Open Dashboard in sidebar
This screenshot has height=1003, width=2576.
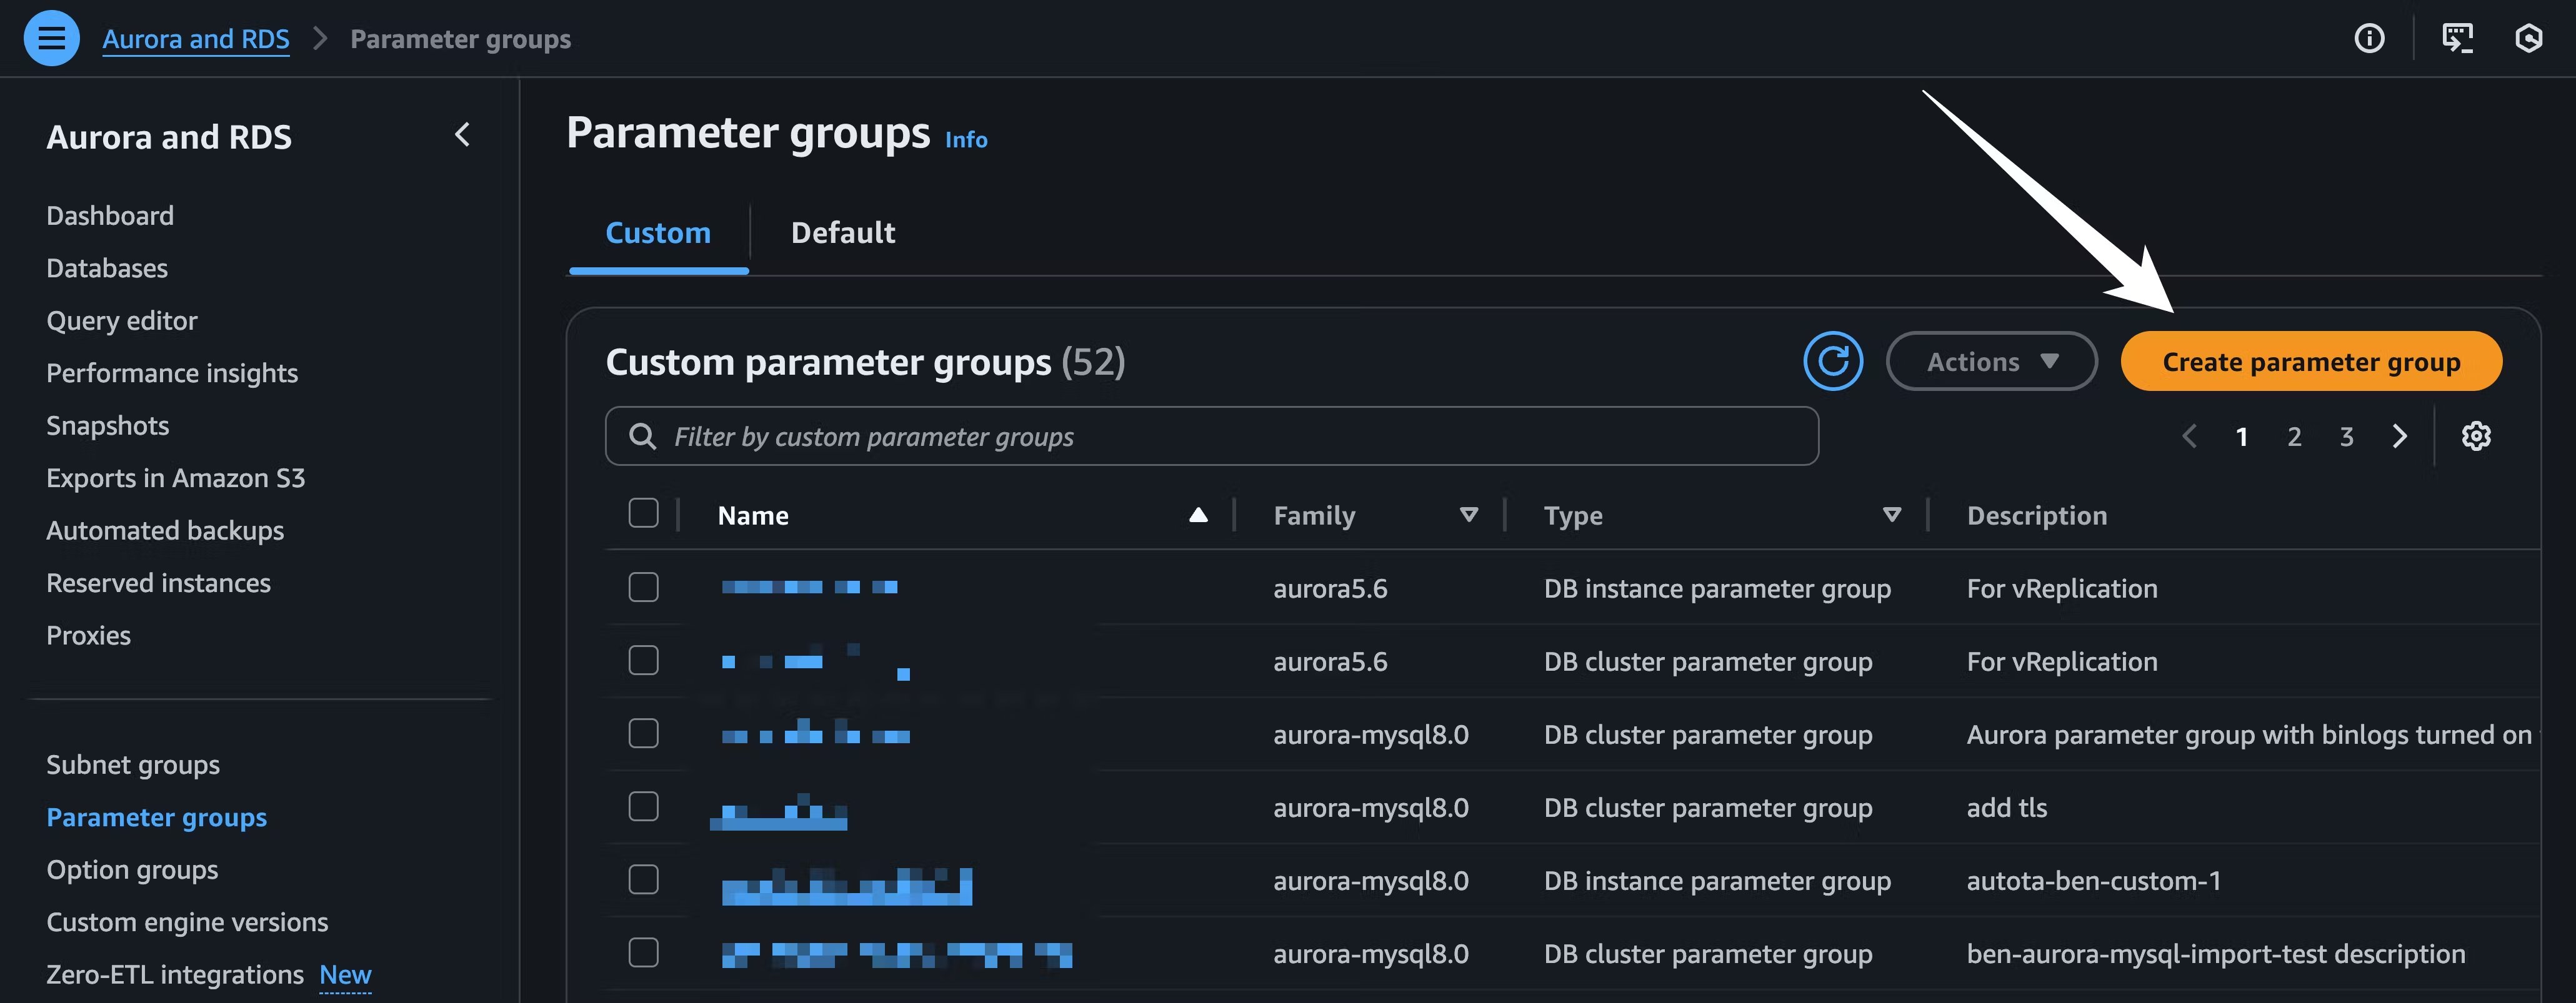point(110,216)
